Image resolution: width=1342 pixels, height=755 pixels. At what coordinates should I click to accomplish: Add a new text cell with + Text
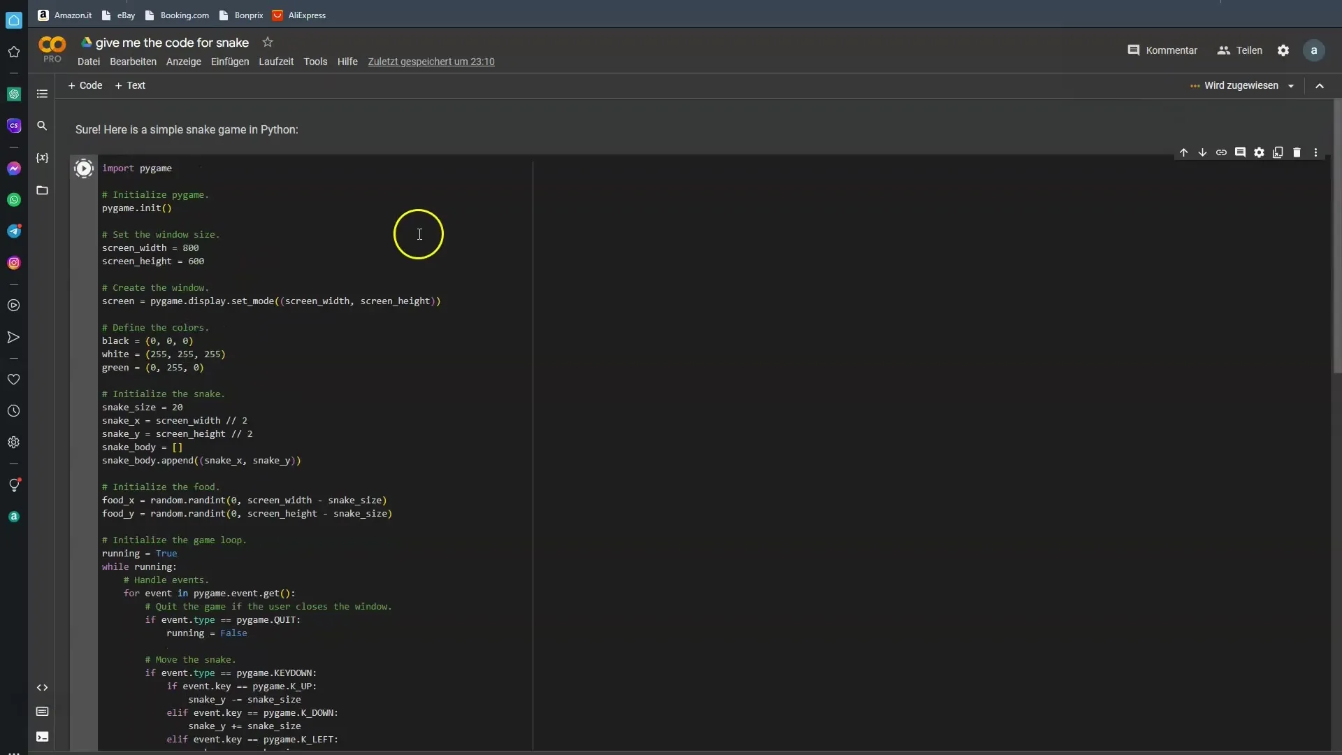(x=130, y=85)
